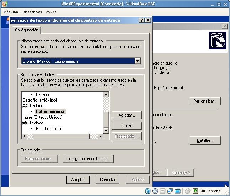The image size is (230, 196).
Task: Open the Dispositivos menu
Action: (x=32, y=12)
